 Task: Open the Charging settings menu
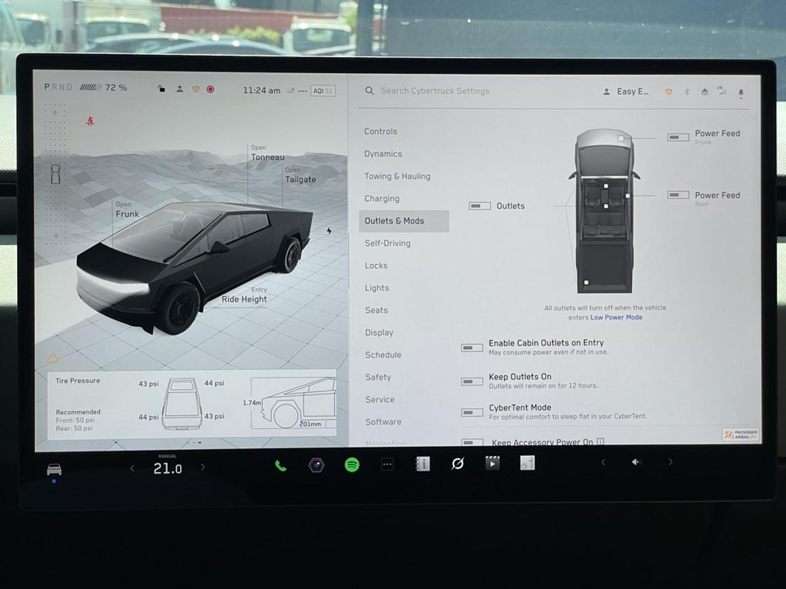pyautogui.click(x=382, y=199)
